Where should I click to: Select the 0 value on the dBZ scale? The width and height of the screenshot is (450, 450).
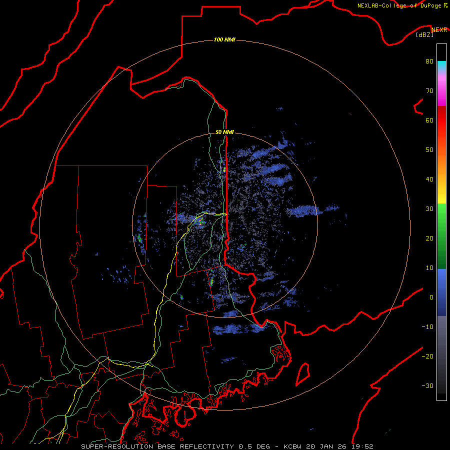coord(431,297)
